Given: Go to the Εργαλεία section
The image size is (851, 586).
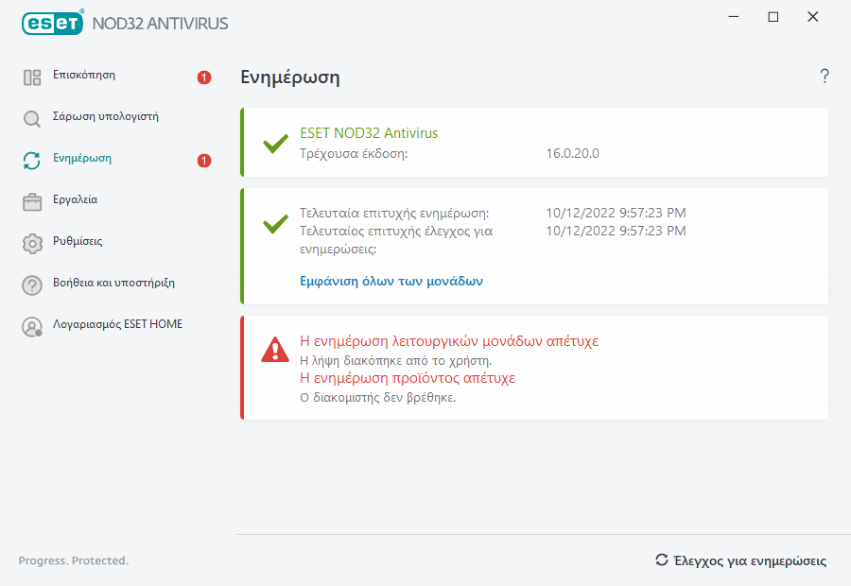Looking at the screenshot, I should coord(75,200).
